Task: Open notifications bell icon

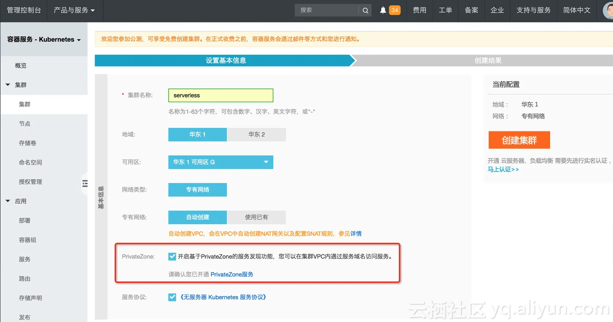Action: tap(383, 10)
